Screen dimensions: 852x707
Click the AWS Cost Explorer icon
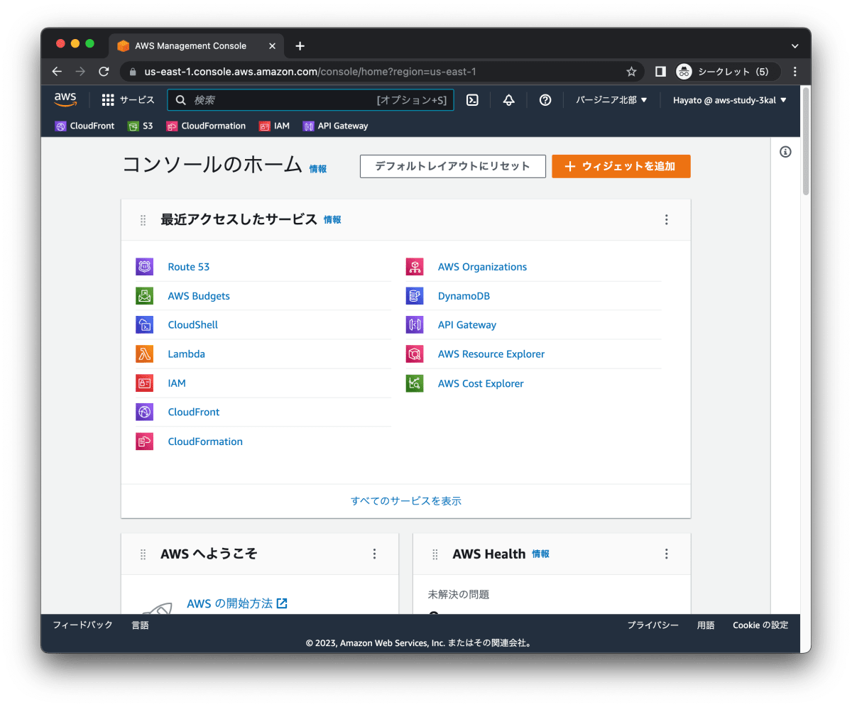click(415, 383)
